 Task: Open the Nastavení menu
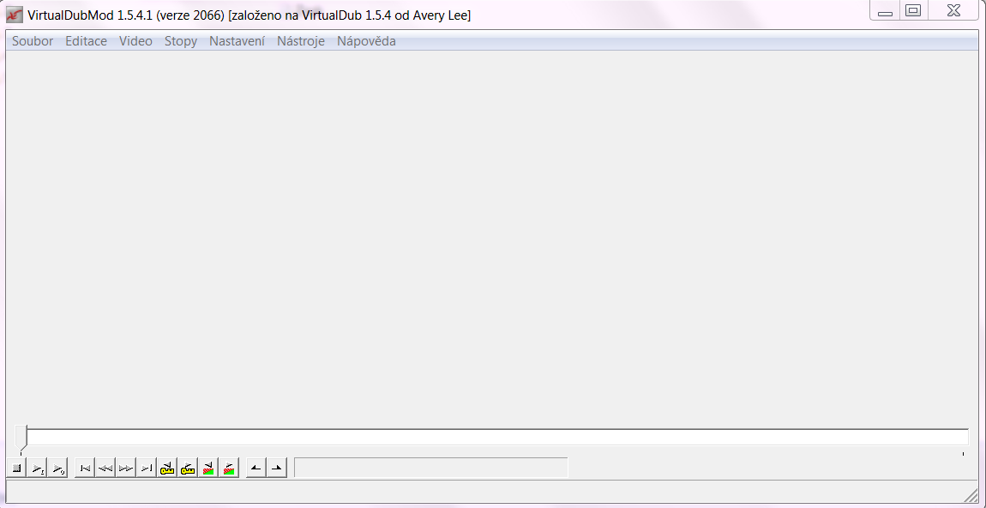[237, 41]
